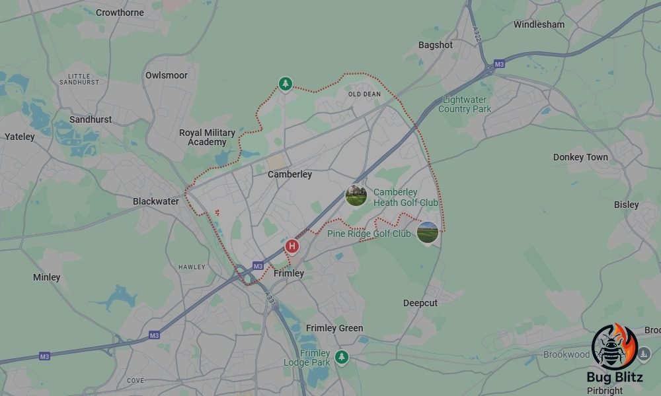Select the Windlesham place label
This screenshot has height=396, width=661.
pos(539,24)
